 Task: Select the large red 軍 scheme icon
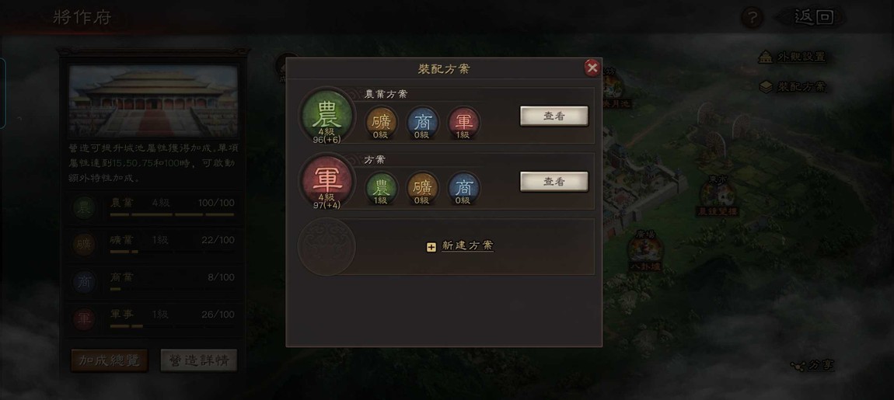point(327,181)
